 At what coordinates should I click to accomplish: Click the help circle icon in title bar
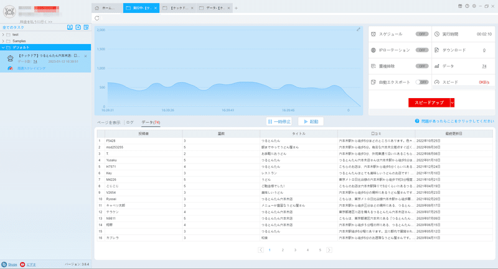pos(467,6)
